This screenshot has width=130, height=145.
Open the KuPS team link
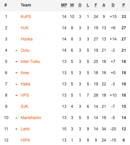(x=26, y=17)
